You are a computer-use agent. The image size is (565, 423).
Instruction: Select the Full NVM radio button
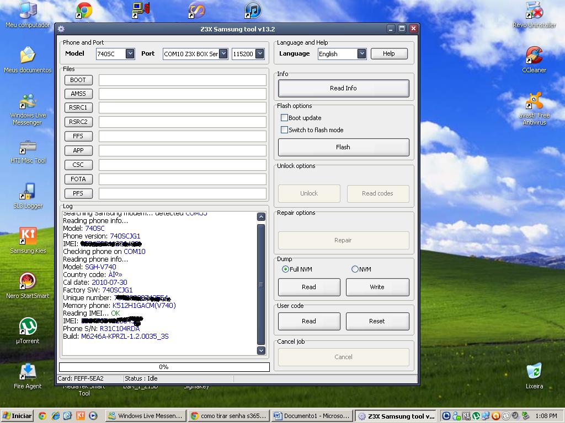(285, 269)
